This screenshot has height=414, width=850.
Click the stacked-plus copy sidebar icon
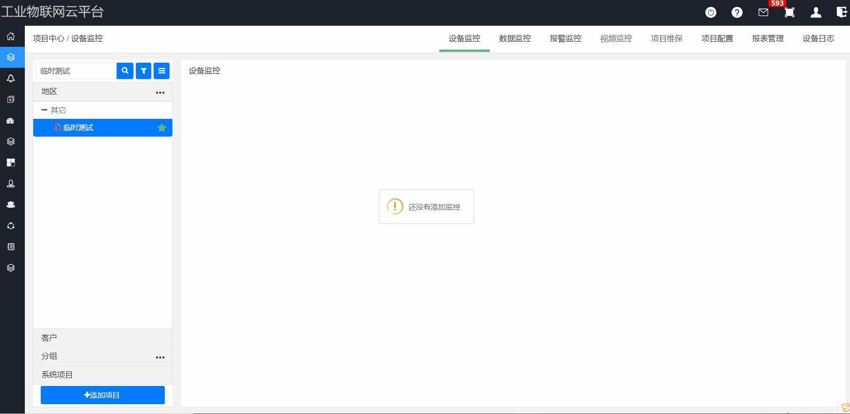[11, 99]
